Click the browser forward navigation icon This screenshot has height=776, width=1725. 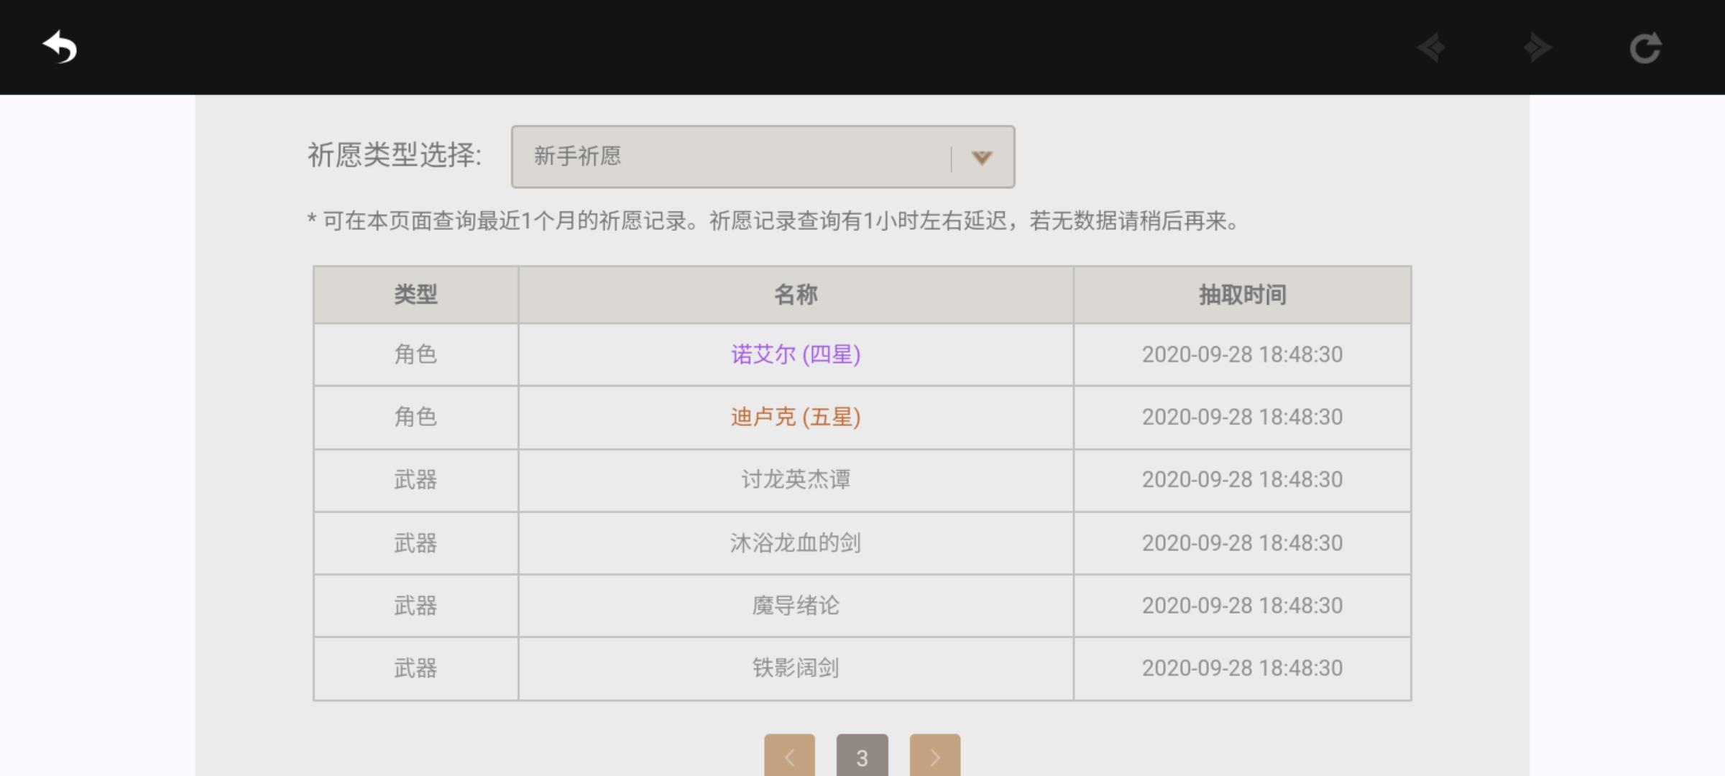point(1537,48)
